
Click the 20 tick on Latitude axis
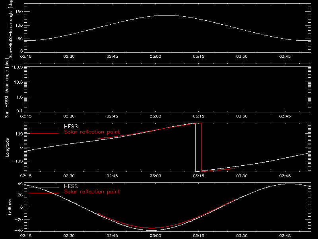[x=20, y=195]
